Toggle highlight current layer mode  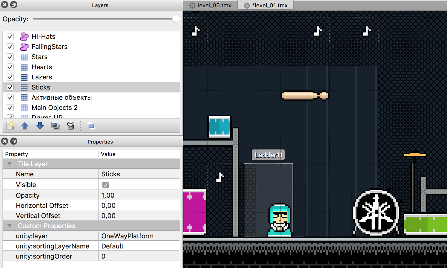point(91,126)
